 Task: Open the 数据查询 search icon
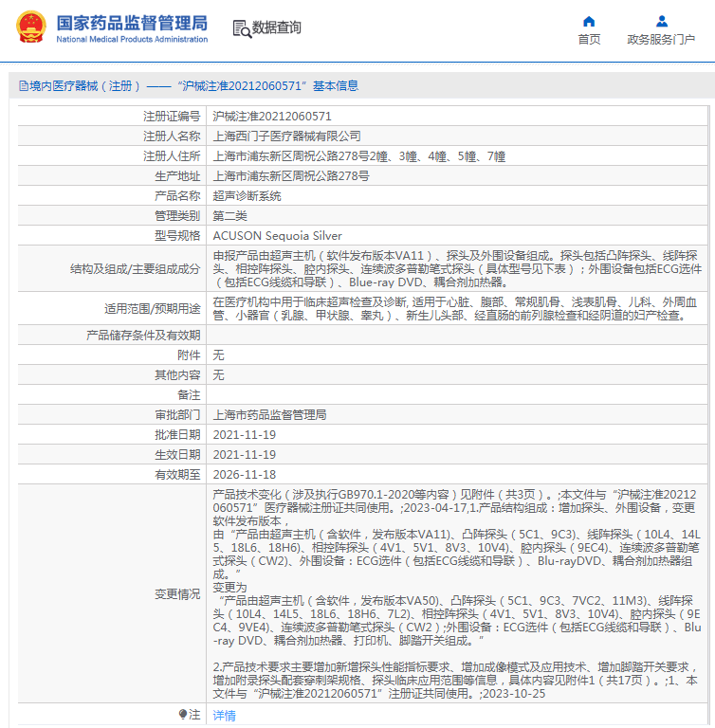242,28
